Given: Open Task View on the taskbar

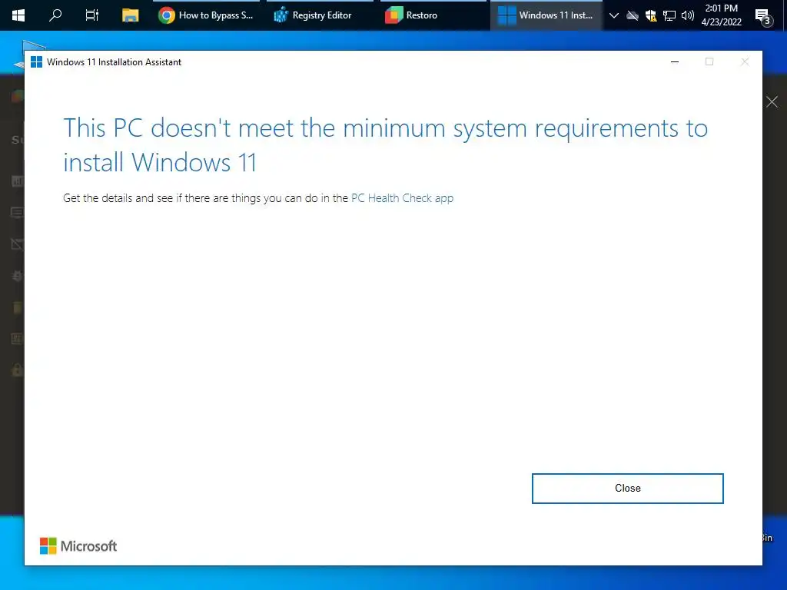Looking at the screenshot, I should [92, 15].
